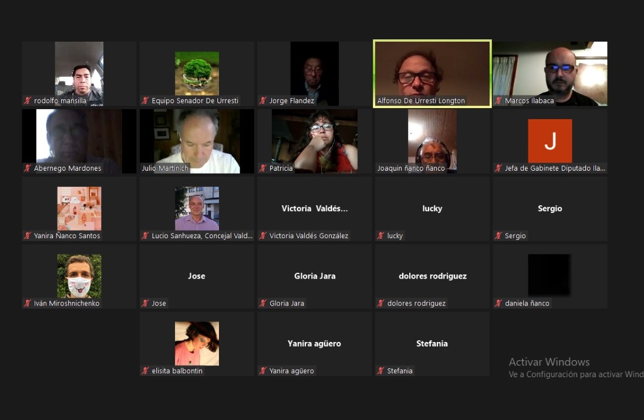This screenshot has height=420, width=644.
Task: Select the black avatar of daniela ñanco
Action: (549, 275)
